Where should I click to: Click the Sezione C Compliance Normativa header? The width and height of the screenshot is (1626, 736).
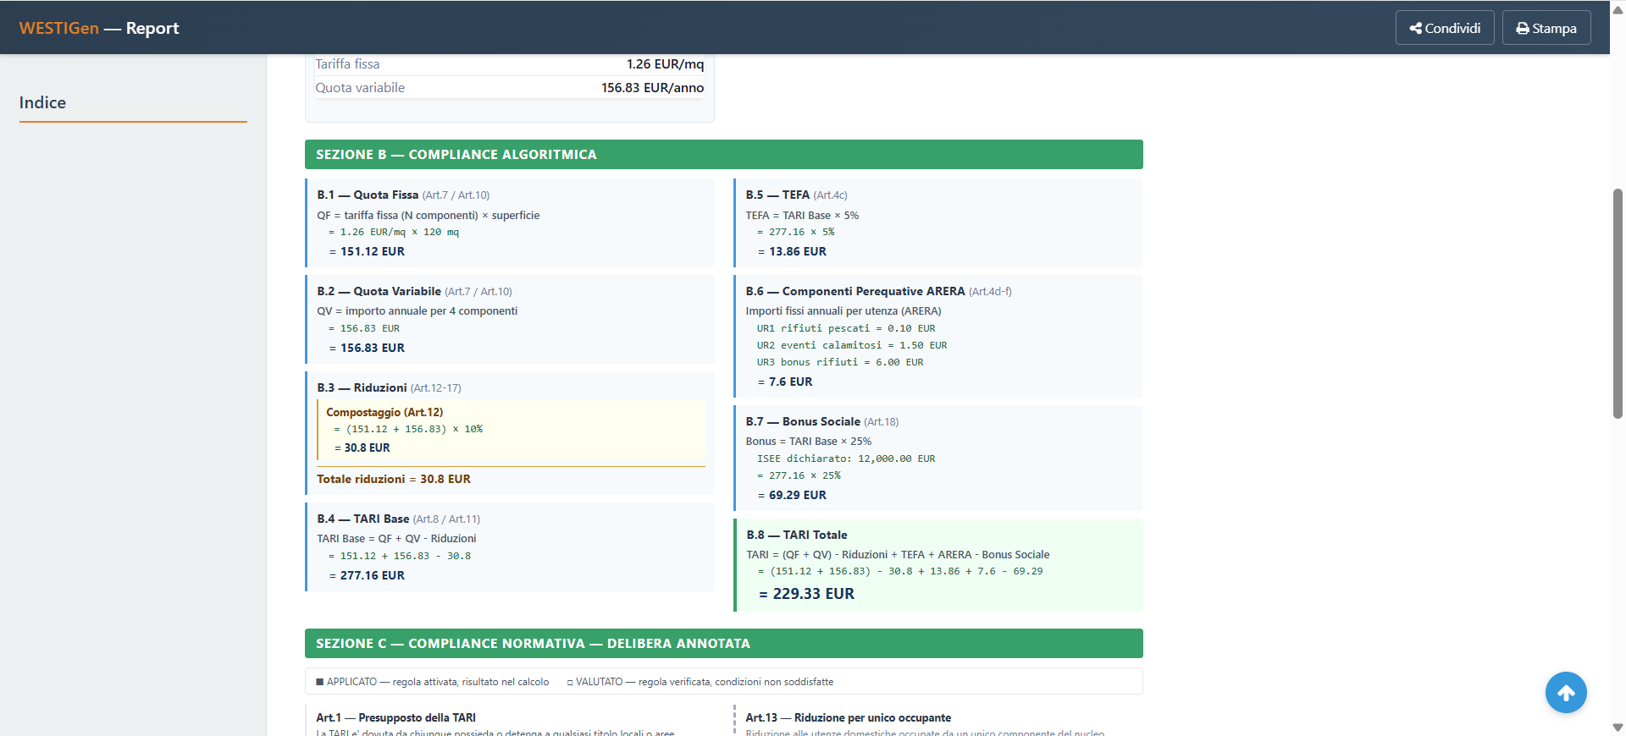(724, 643)
